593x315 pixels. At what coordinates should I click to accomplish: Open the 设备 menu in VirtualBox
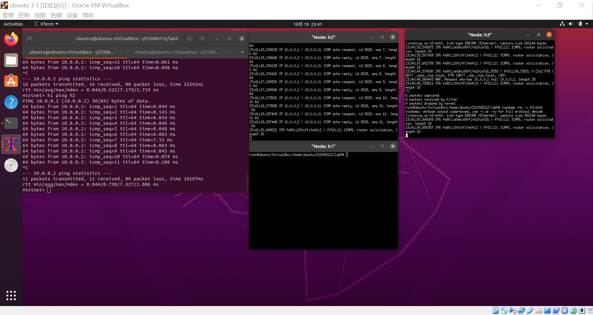(x=72, y=15)
